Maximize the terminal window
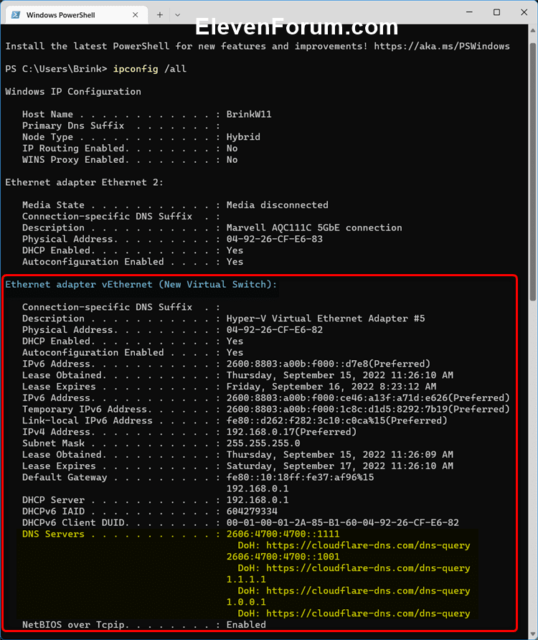Screen dimensions: 538x640 [496, 12]
